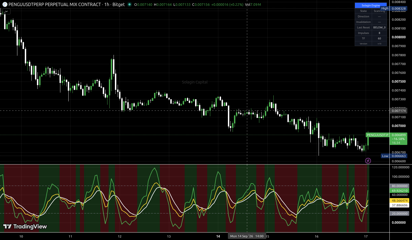The image size is (412, 240).
Task: Click date 17 on time axis
Action: (x=366, y=236)
